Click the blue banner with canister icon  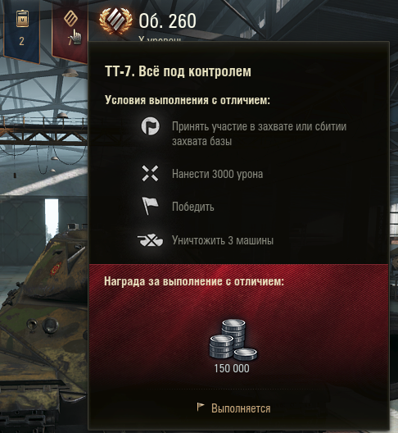click(21, 30)
